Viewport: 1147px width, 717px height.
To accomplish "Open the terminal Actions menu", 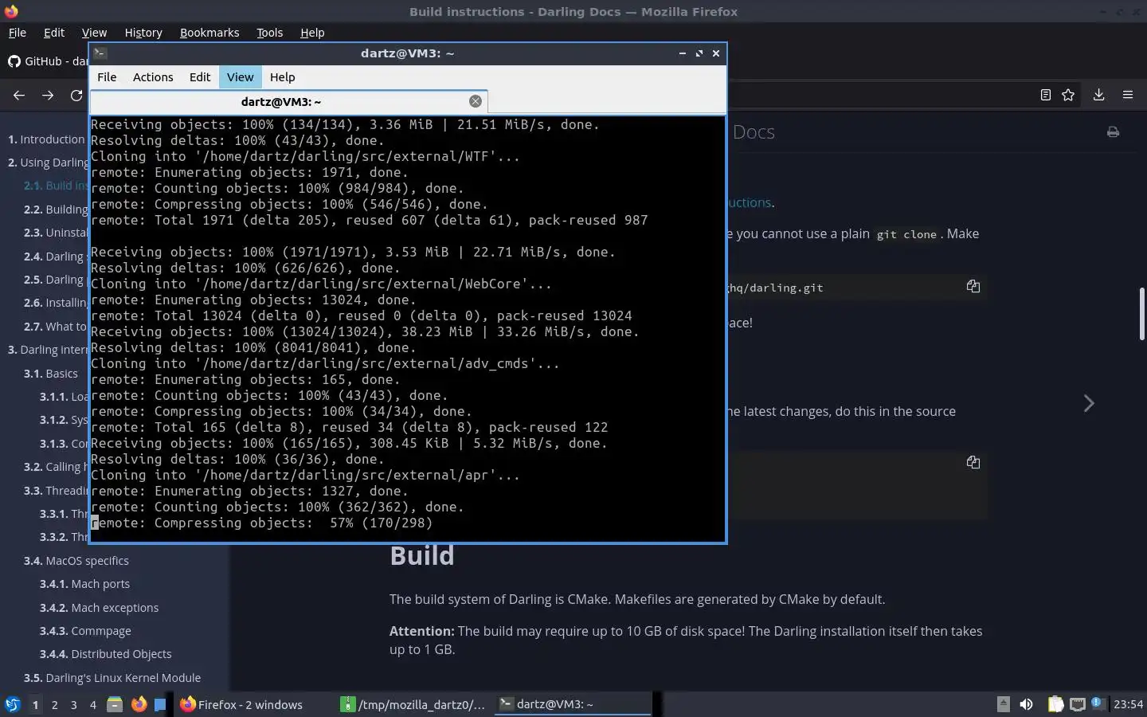I will 153,77.
